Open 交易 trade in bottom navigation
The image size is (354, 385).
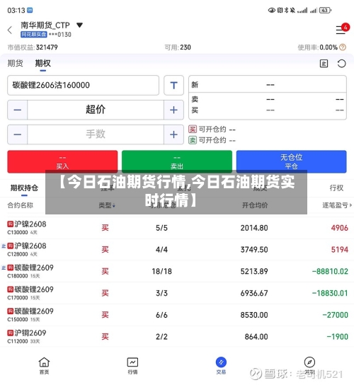pyautogui.click(x=221, y=365)
